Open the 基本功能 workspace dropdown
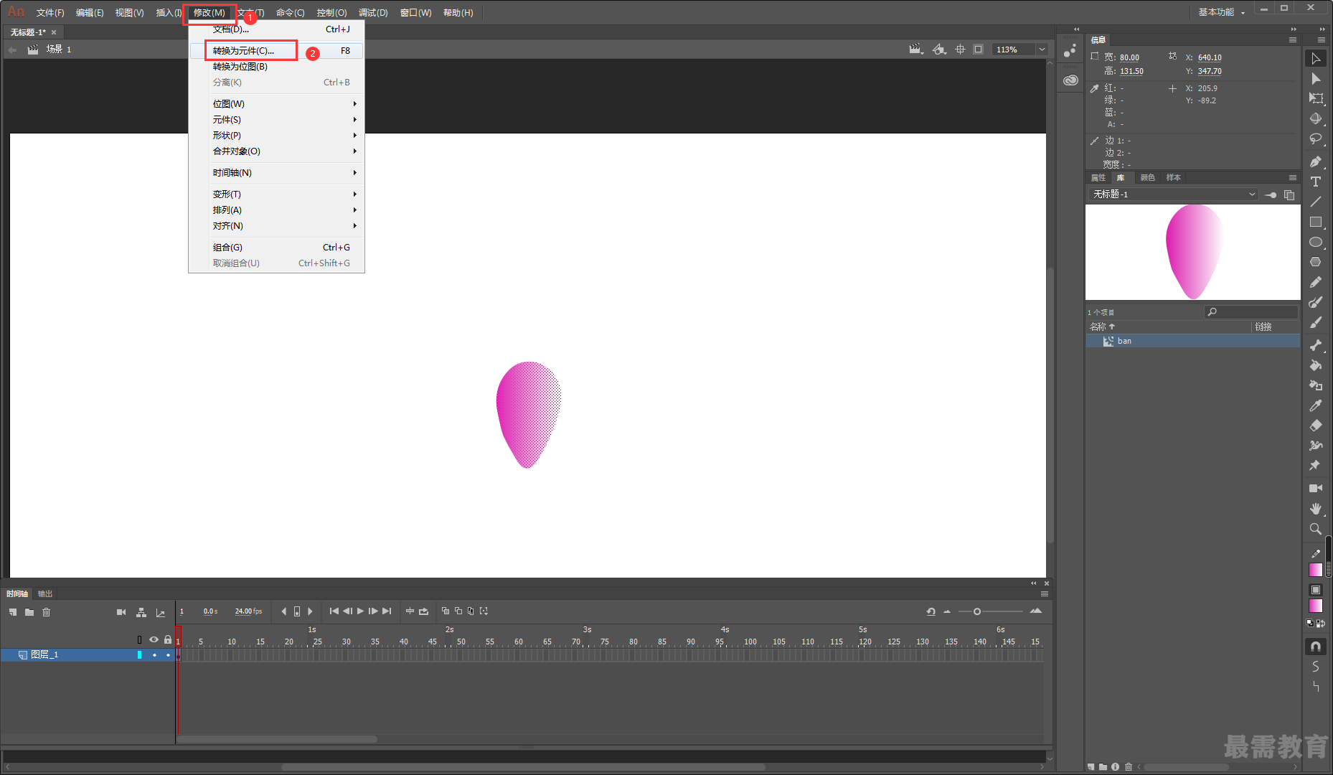The image size is (1333, 775). tap(1222, 12)
